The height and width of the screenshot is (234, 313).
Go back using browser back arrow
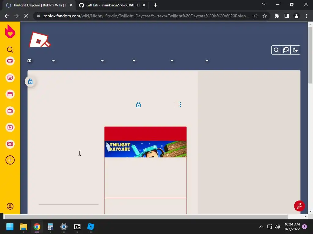[x=7, y=16]
